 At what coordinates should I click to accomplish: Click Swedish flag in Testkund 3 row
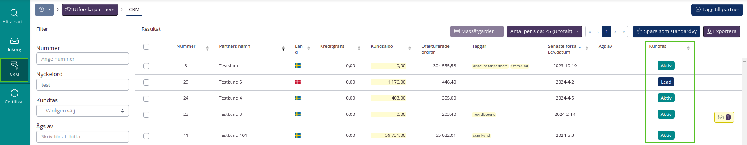[x=298, y=114]
